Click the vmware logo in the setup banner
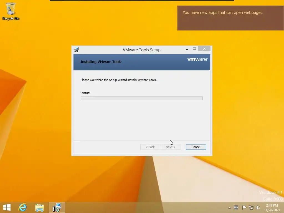Viewport: 284px width, 213px height. pyautogui.click(x=197, y=59)
